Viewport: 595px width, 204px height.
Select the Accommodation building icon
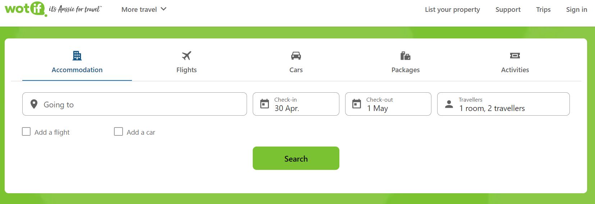click(x=77, y=56)
